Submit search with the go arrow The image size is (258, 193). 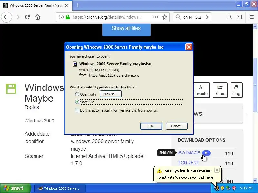coord(206,17)
